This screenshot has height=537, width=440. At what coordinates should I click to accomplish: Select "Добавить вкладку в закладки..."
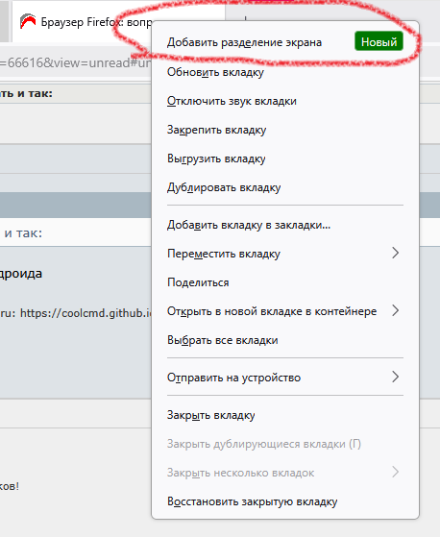(285, 225)
